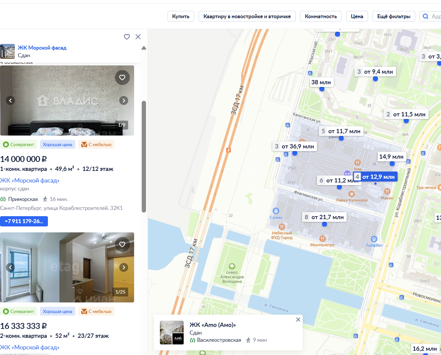Select the 'от 11,5 млн' map cluster
Image resolution: width=441 pixels, height=355 pixels.
coord(406,114)
